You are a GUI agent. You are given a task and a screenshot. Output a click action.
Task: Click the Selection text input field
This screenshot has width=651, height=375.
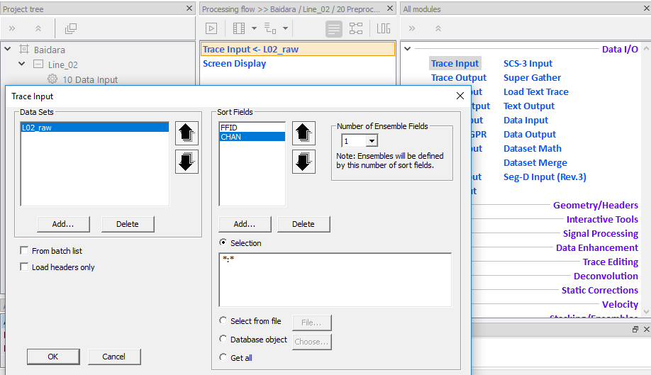[335, 279]
